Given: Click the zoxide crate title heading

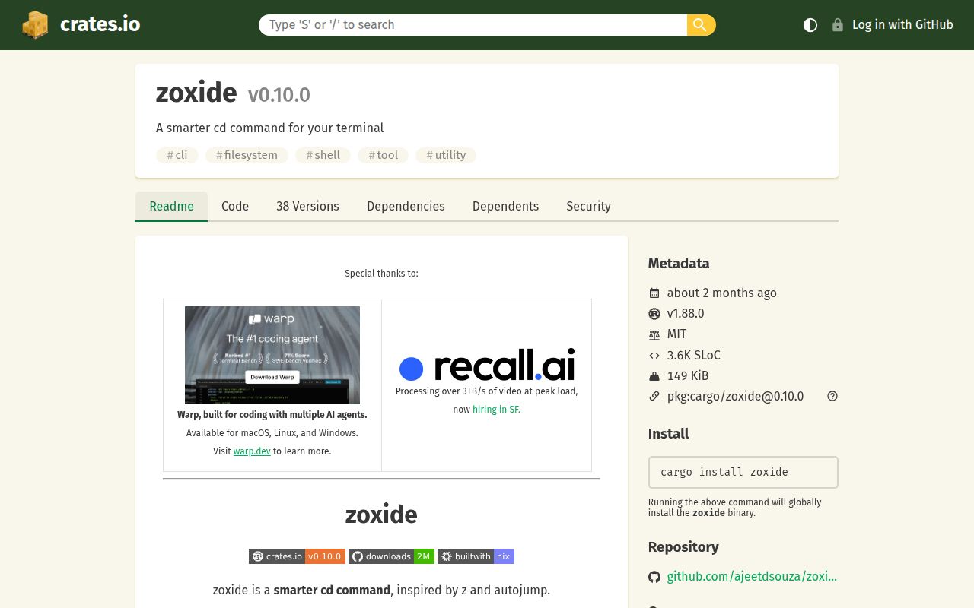Looking at the screenshot, I should (196, 93).
